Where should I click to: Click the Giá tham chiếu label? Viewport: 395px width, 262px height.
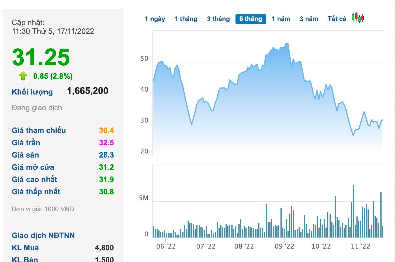pyautogui.click(x=39, y=130)
